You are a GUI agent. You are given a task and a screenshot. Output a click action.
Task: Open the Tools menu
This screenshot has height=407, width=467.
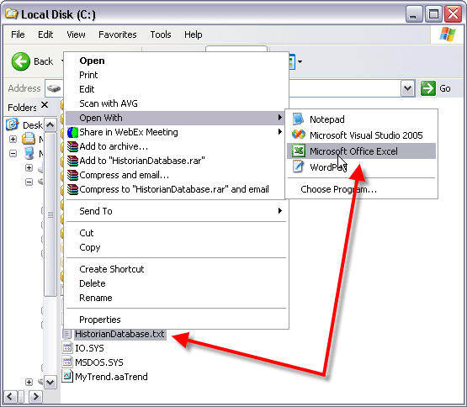click(x=161, y=34)
